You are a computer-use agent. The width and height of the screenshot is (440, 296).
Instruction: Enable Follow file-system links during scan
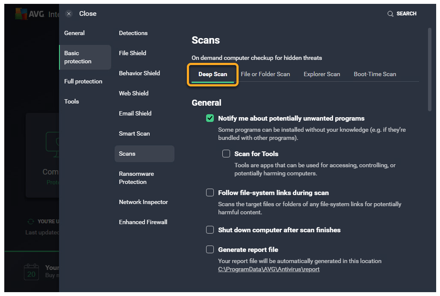[210, 193]
